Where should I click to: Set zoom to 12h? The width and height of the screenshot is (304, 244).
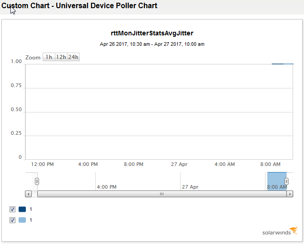coord(61,57)
